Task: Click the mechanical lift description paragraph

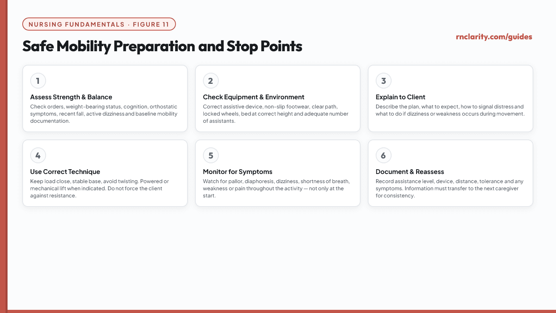Action: point(100,189)
